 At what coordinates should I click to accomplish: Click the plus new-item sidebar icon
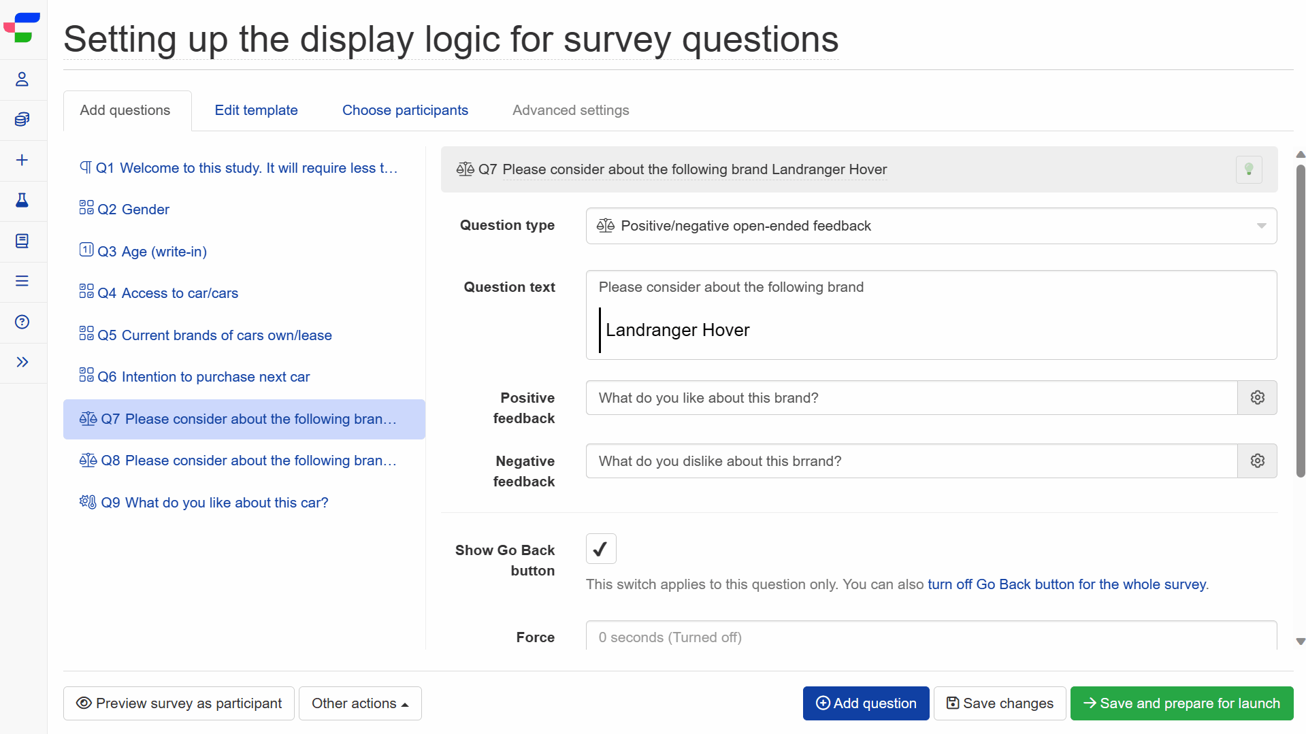pos(22,160)
